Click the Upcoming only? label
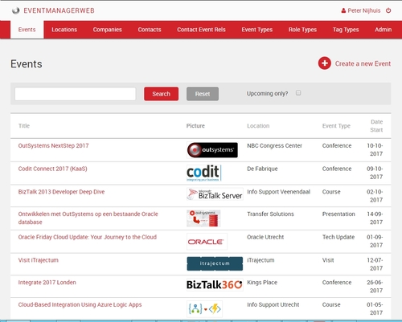 coord(267,94)
